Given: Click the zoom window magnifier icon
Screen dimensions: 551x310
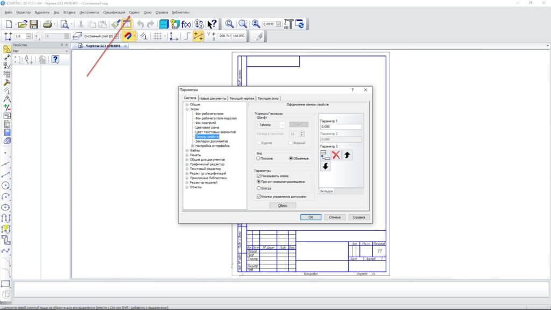Looking at the screenshot, I should click(229, 24).
